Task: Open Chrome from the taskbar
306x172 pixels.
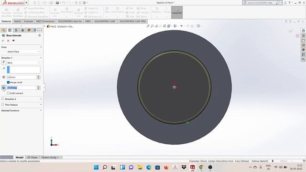Action: [201, 167]
